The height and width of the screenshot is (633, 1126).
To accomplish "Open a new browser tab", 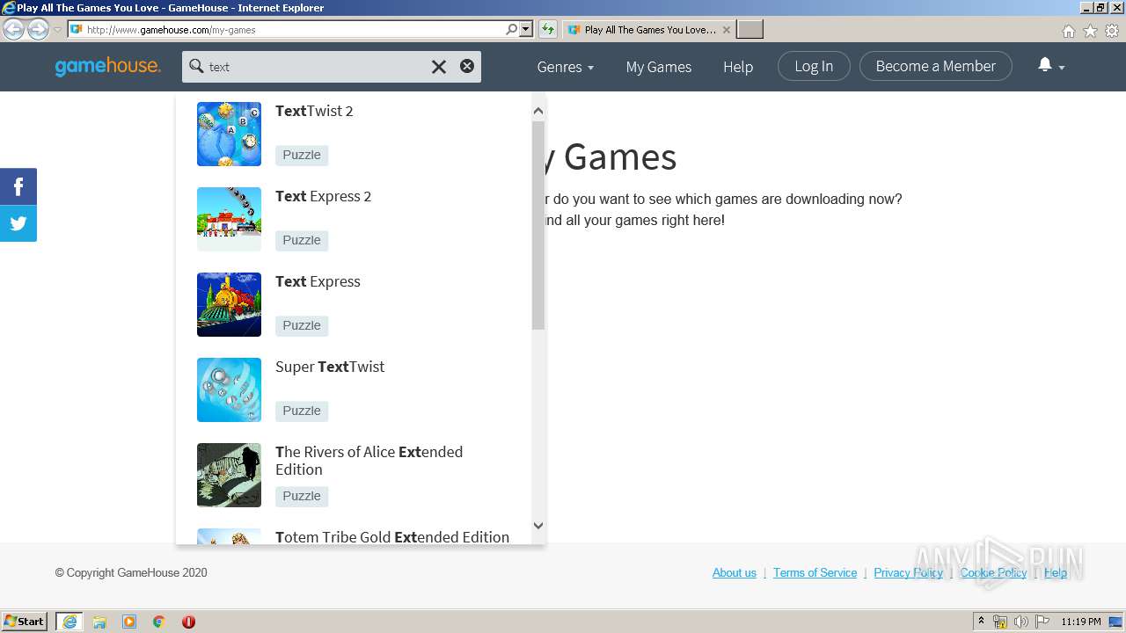I will tap(749, 30).
